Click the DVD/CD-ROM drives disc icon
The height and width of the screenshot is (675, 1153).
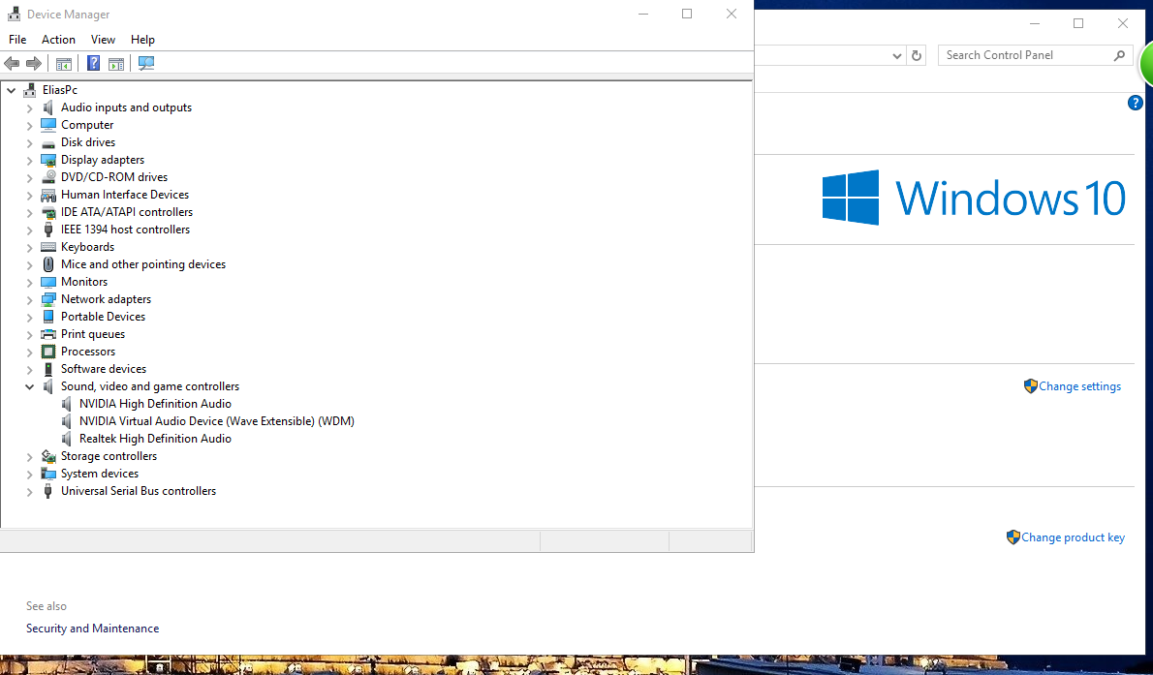click(x=48, y=177)
